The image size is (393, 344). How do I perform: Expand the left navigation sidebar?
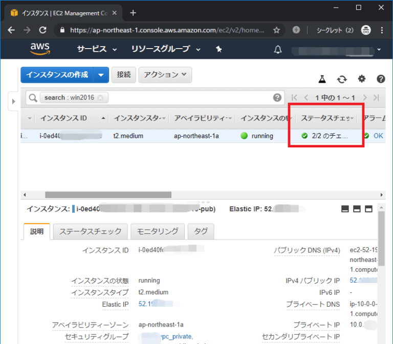click(13, 101)
